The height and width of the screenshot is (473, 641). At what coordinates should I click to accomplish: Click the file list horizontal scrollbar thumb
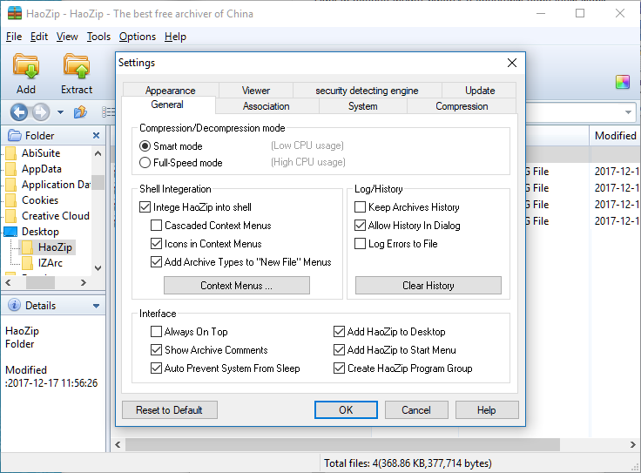tap(342, 444)
